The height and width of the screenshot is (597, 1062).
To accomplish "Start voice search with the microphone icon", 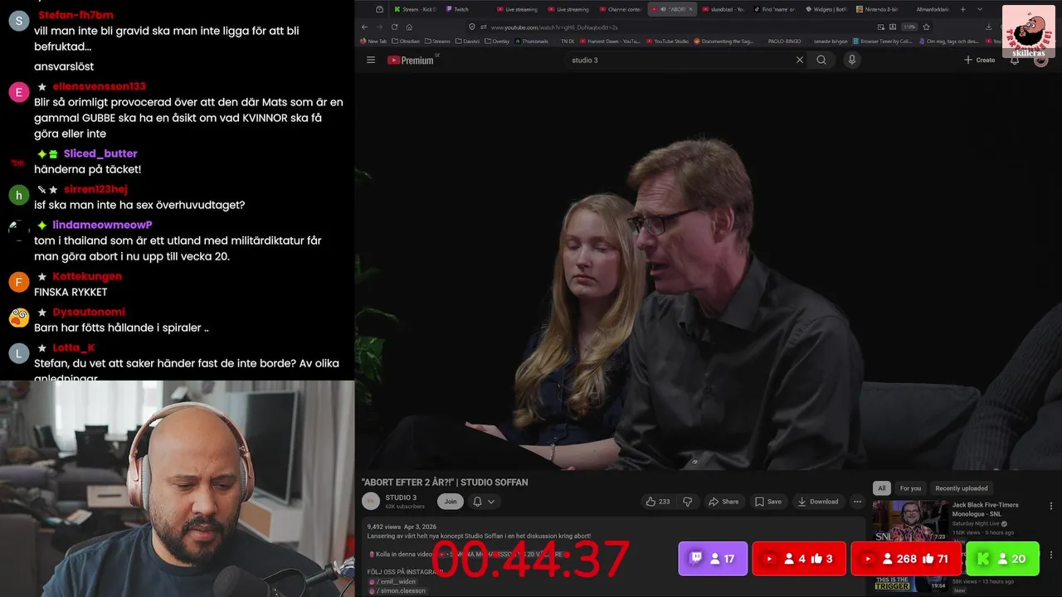I will tap(851, 60).
